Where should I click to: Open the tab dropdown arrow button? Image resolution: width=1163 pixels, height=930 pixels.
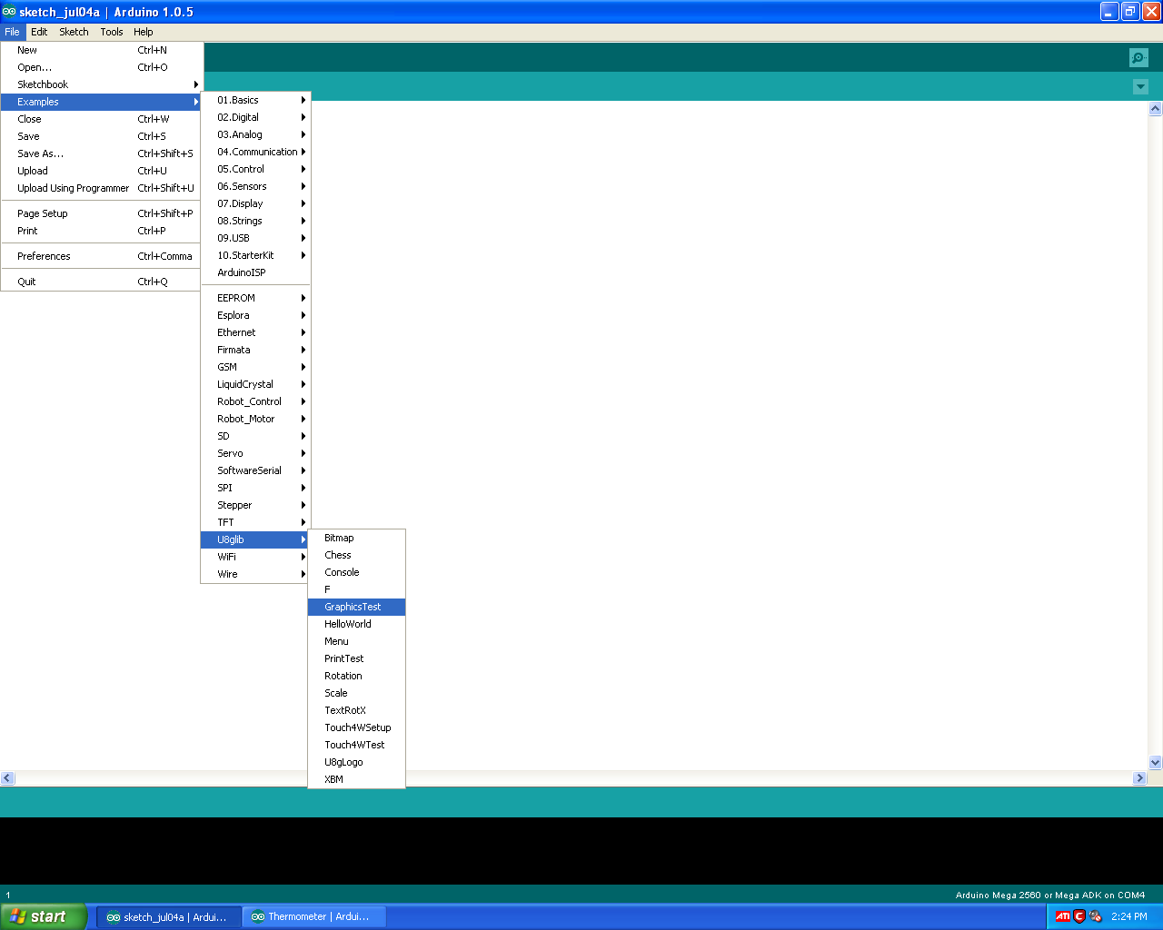pyautogui.click(x=1140, y=87)
